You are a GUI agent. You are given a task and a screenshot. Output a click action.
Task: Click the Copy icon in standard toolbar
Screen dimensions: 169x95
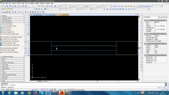21,6
